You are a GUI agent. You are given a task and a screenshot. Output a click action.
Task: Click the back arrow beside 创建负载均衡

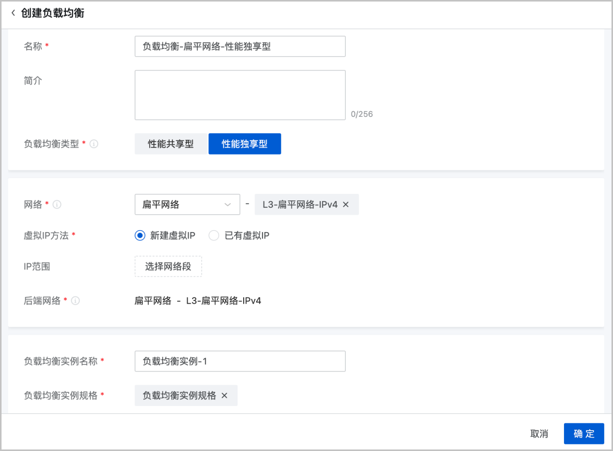pyautogui.click(x=13, y=13)
